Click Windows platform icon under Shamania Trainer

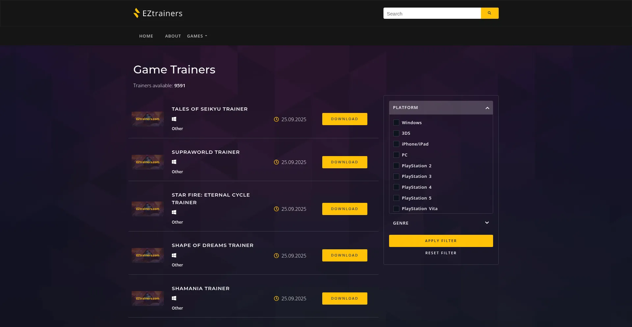pyautogui.click(x=174, y=298)
